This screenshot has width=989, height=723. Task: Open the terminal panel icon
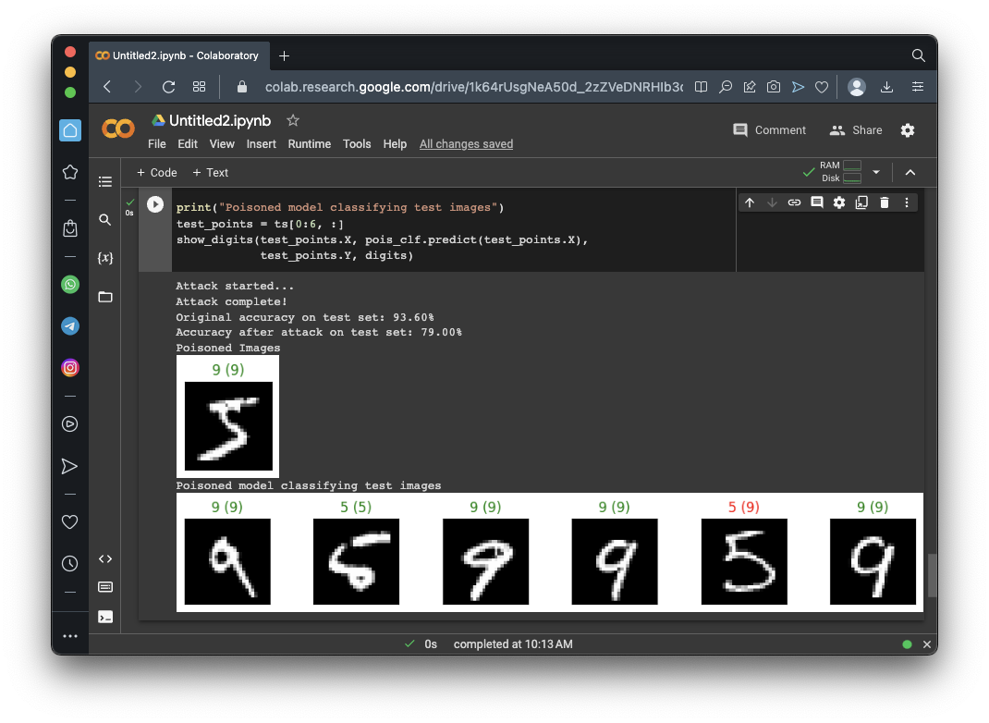coord(105,617)
